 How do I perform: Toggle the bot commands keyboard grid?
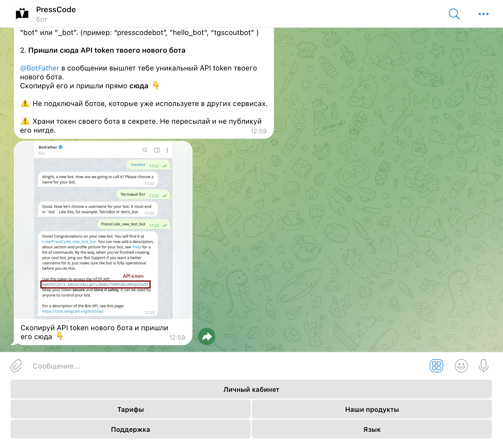(436, 366)
